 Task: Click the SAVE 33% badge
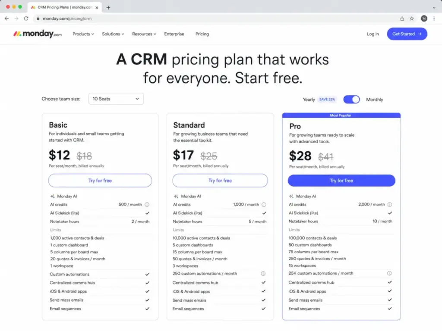pos(327,100)
